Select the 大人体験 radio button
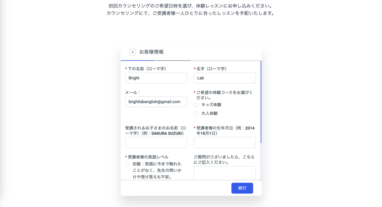 [196, 113]
